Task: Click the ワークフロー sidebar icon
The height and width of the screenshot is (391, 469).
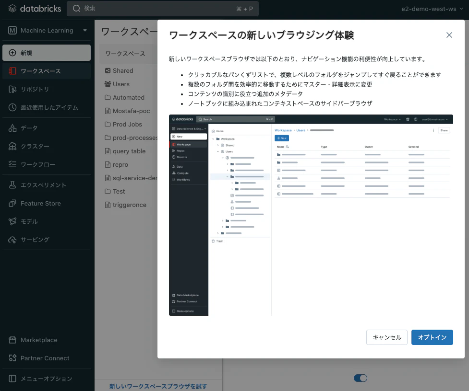Action: coord(12,164)
